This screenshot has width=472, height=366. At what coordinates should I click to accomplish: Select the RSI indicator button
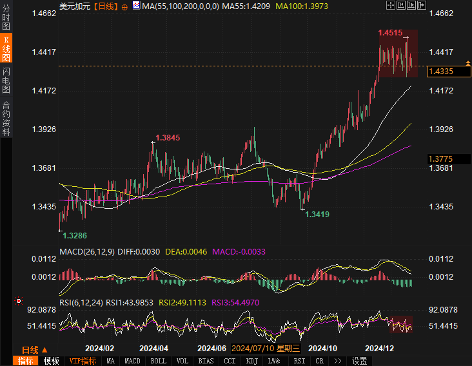tap(300, 361)
